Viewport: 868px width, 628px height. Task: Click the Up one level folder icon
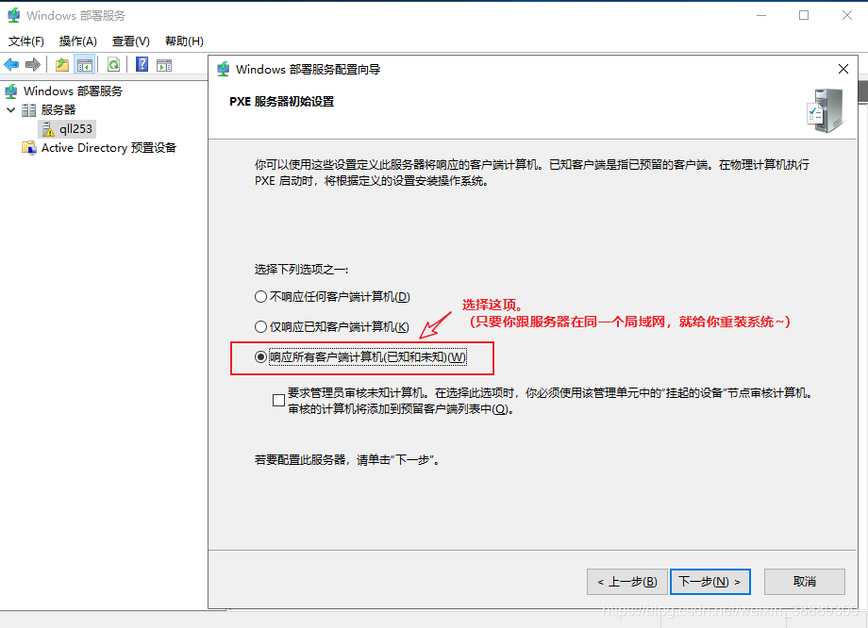[62, 65]
